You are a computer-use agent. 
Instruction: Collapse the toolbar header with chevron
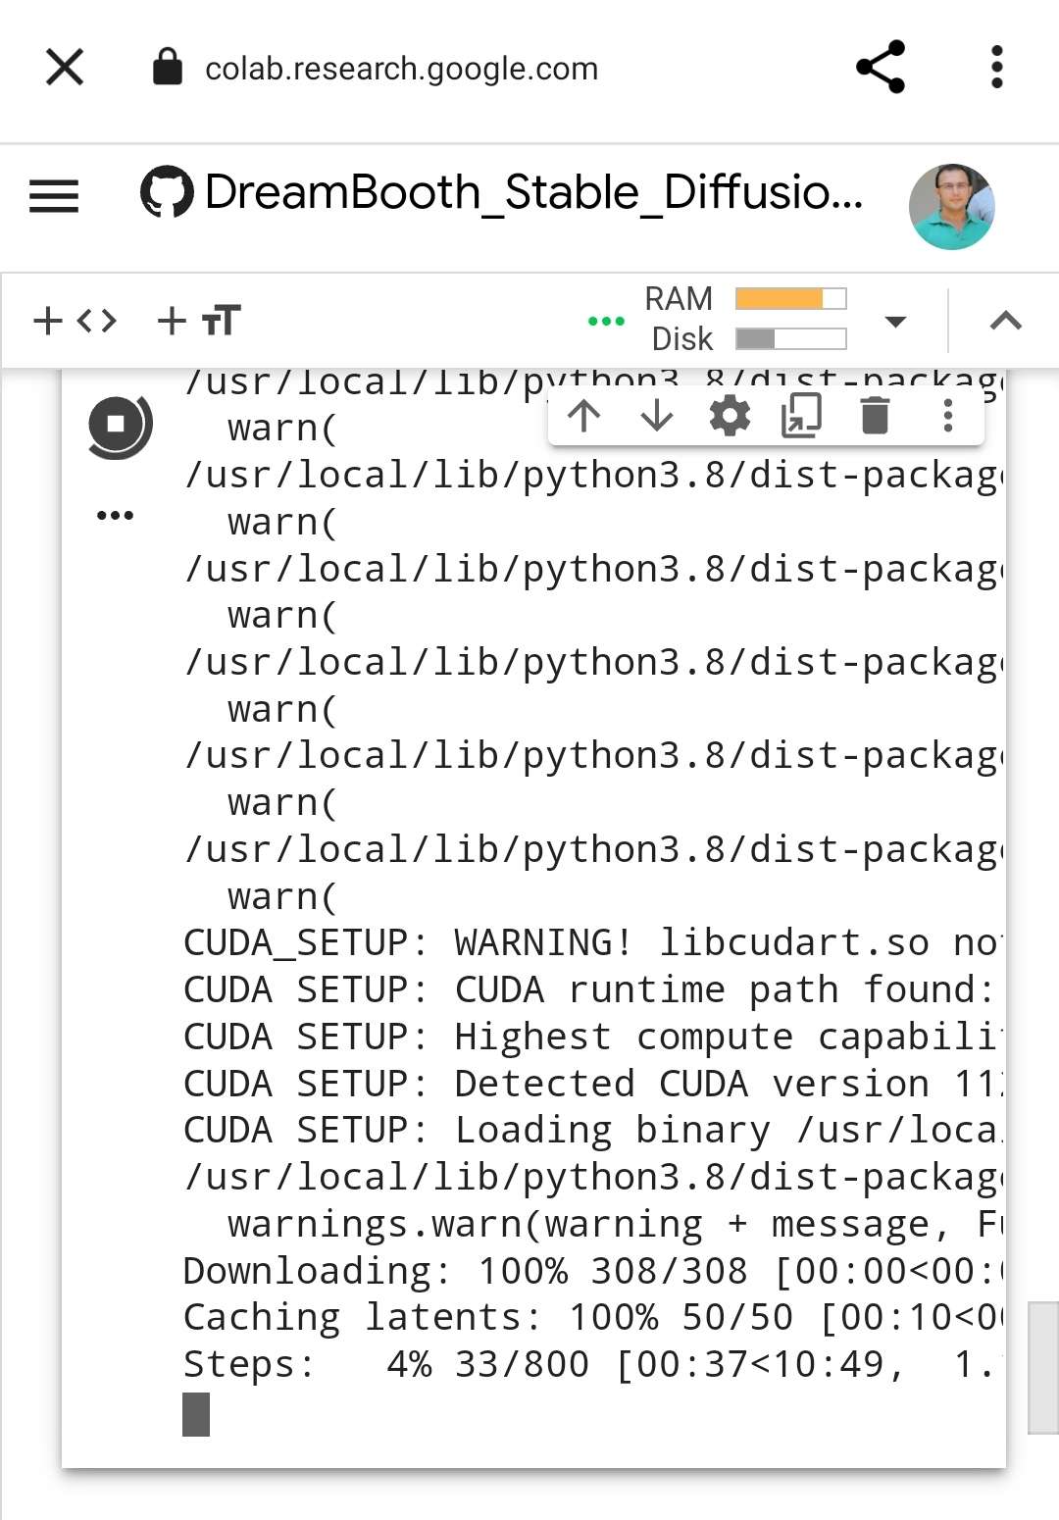click(x=1006, y=321)
